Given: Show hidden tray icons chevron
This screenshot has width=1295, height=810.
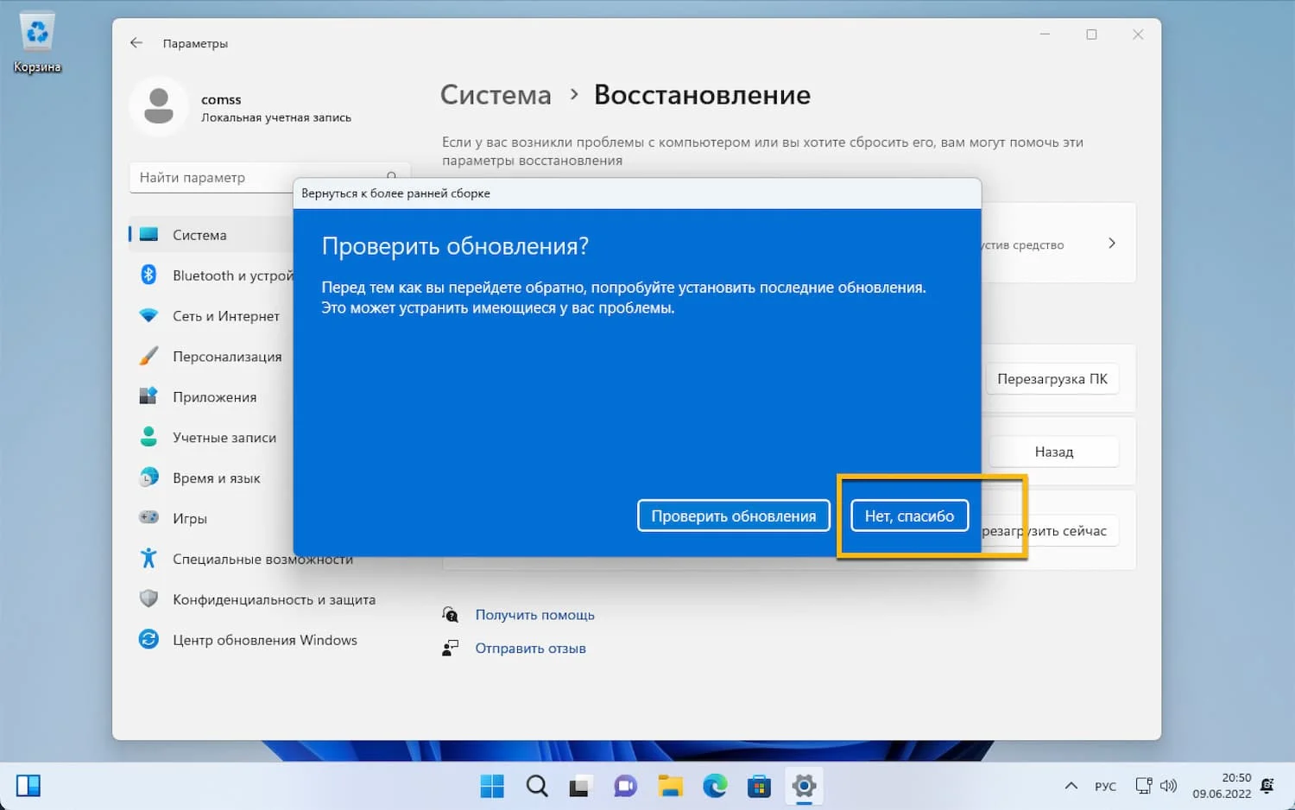Looking at the screenshot, I should [1071, 786].
